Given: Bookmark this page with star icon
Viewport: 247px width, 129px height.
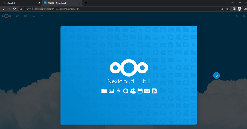Looking at the screenshot, I should [227, 9].
